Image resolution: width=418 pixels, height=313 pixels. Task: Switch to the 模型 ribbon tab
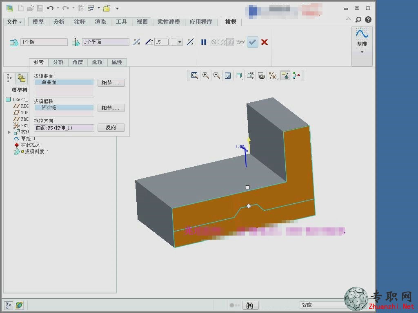click(x=38, y=22)
